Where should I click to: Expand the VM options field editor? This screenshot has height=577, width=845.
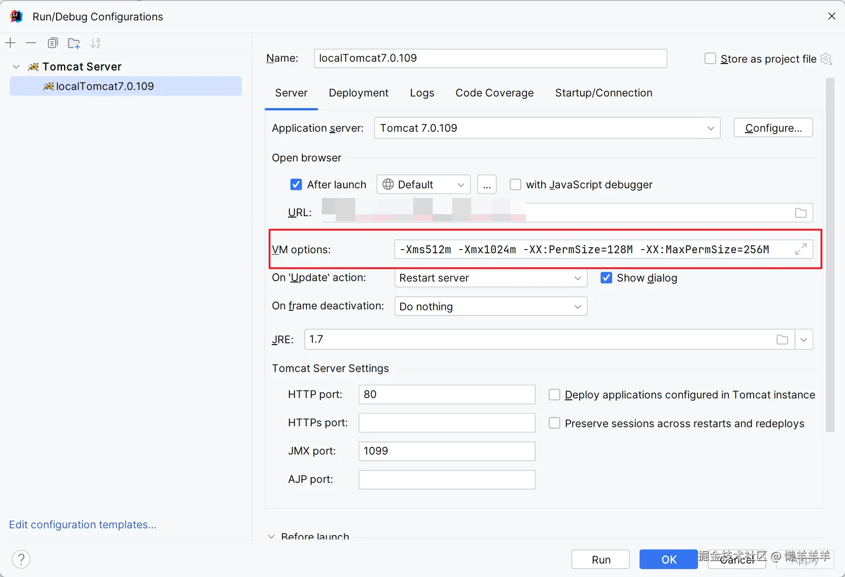click(801, 249)
